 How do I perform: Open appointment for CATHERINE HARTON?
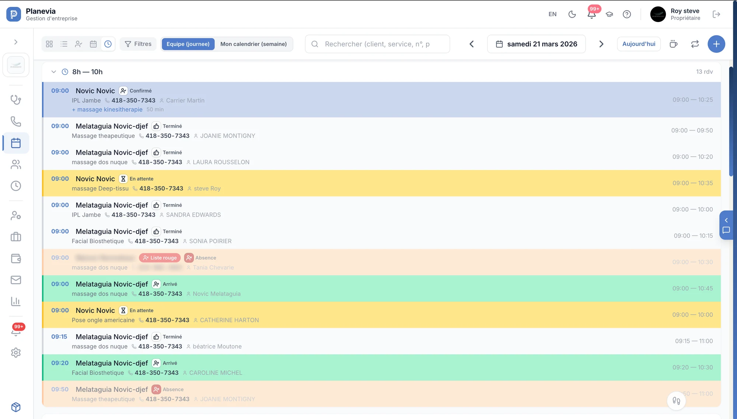(x=381, y=315)
